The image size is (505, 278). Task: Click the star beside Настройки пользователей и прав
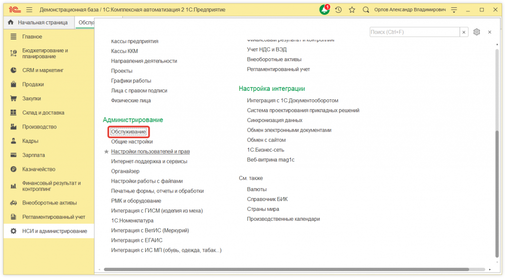[x=106, y=152]
